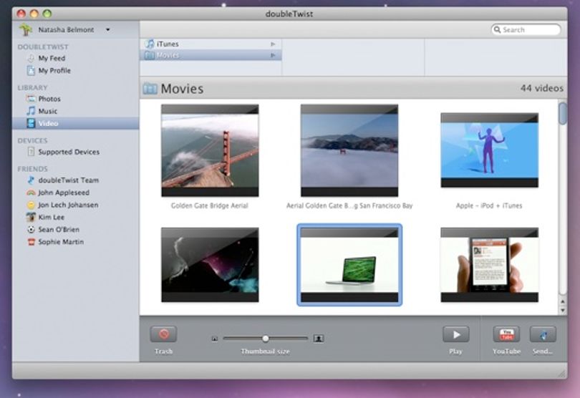Image resolution: width=580 pixels, height=398 pixels.
Task: Click the Send icon in toolbar
Action: click(x=543, y=334)
